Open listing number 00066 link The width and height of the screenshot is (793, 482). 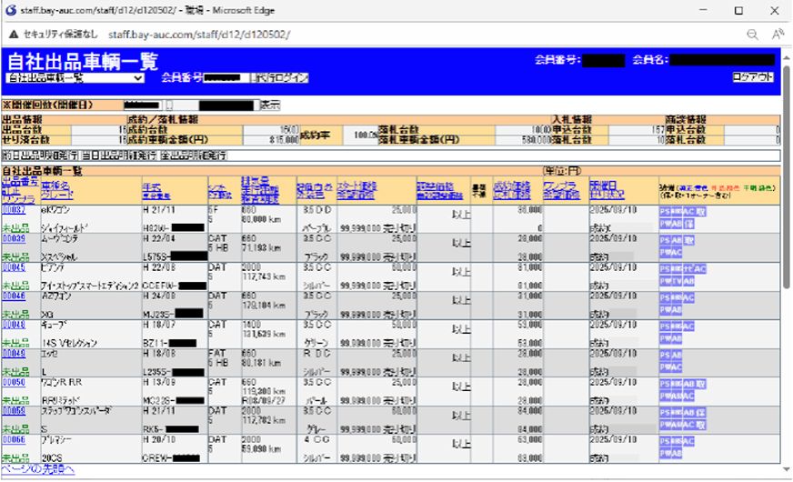(14, 439)
